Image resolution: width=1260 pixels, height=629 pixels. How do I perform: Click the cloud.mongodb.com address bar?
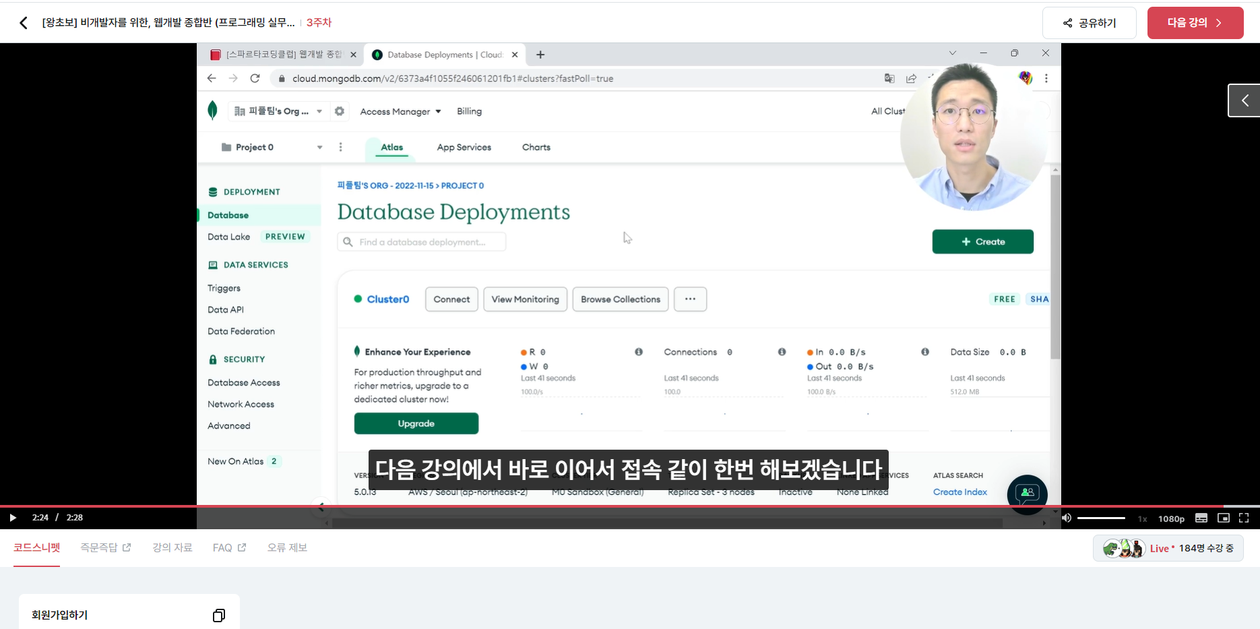(453, 79)
